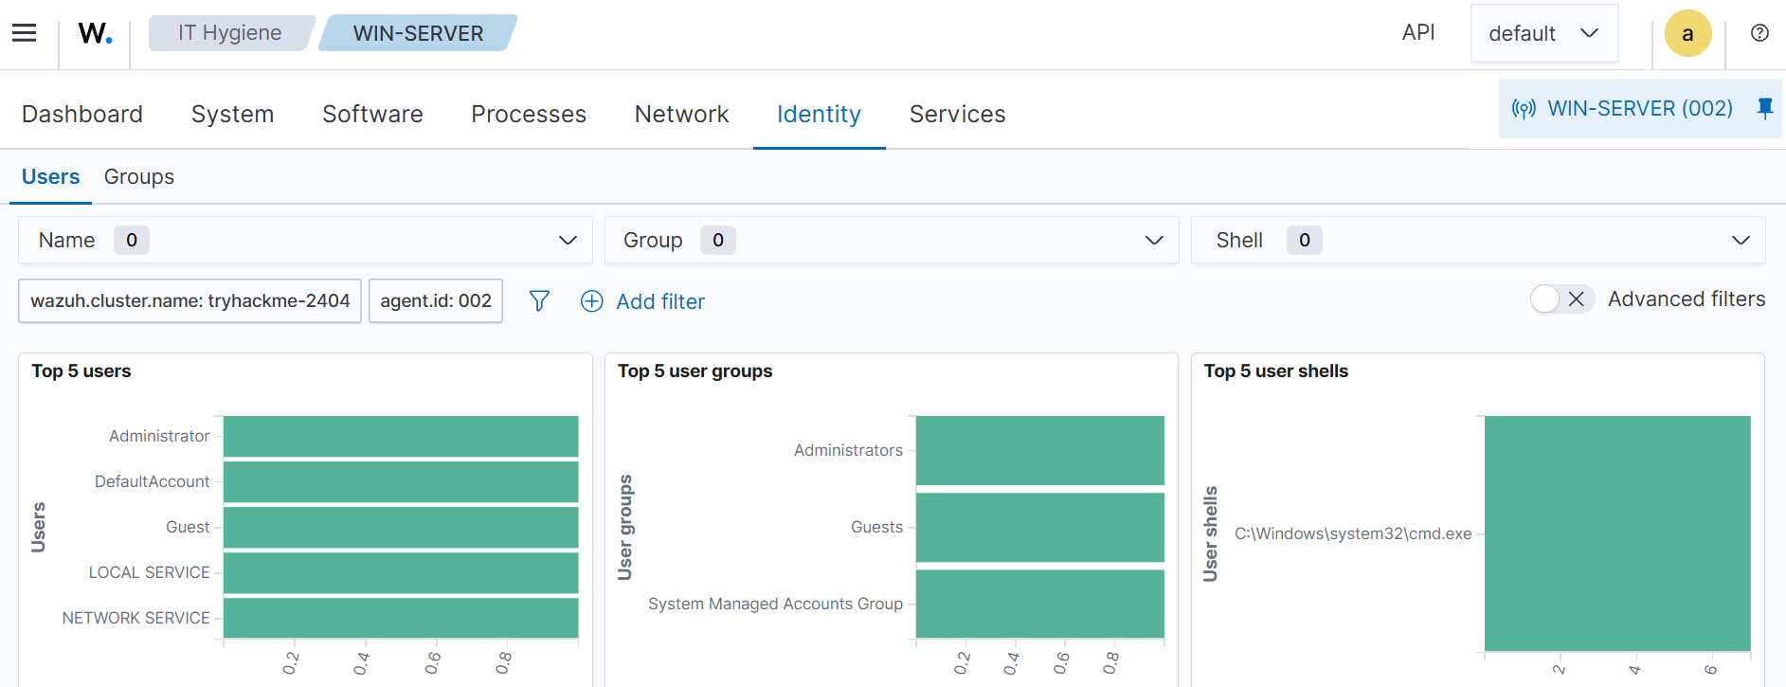
Task: Open the hamburger navigation menu
Action: (x=24, y=33)
